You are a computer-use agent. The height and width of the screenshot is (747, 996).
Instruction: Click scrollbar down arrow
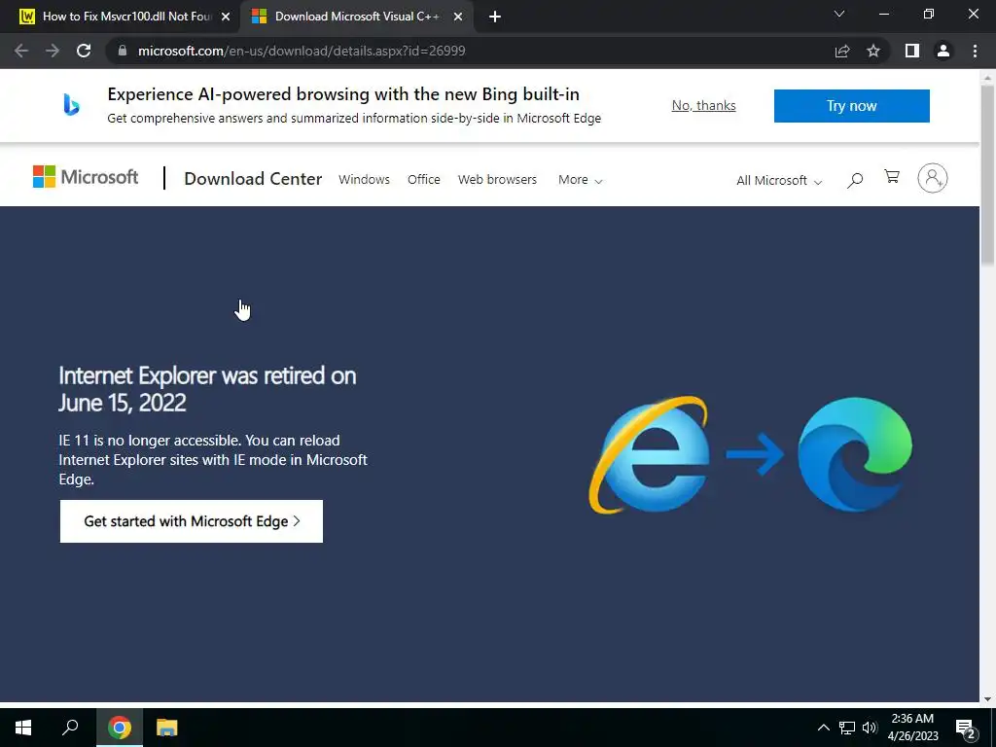coord(987,698)
